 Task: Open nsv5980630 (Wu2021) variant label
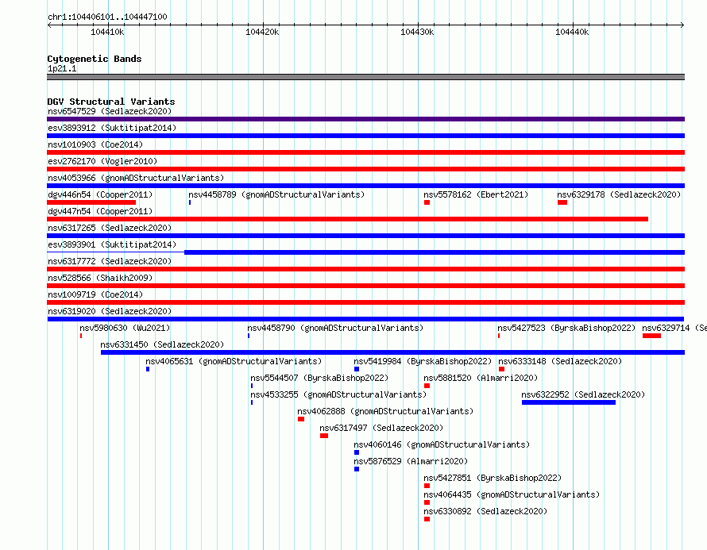tap(125, 328)
